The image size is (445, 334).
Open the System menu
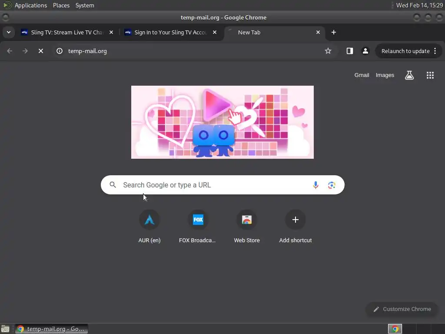85,5
